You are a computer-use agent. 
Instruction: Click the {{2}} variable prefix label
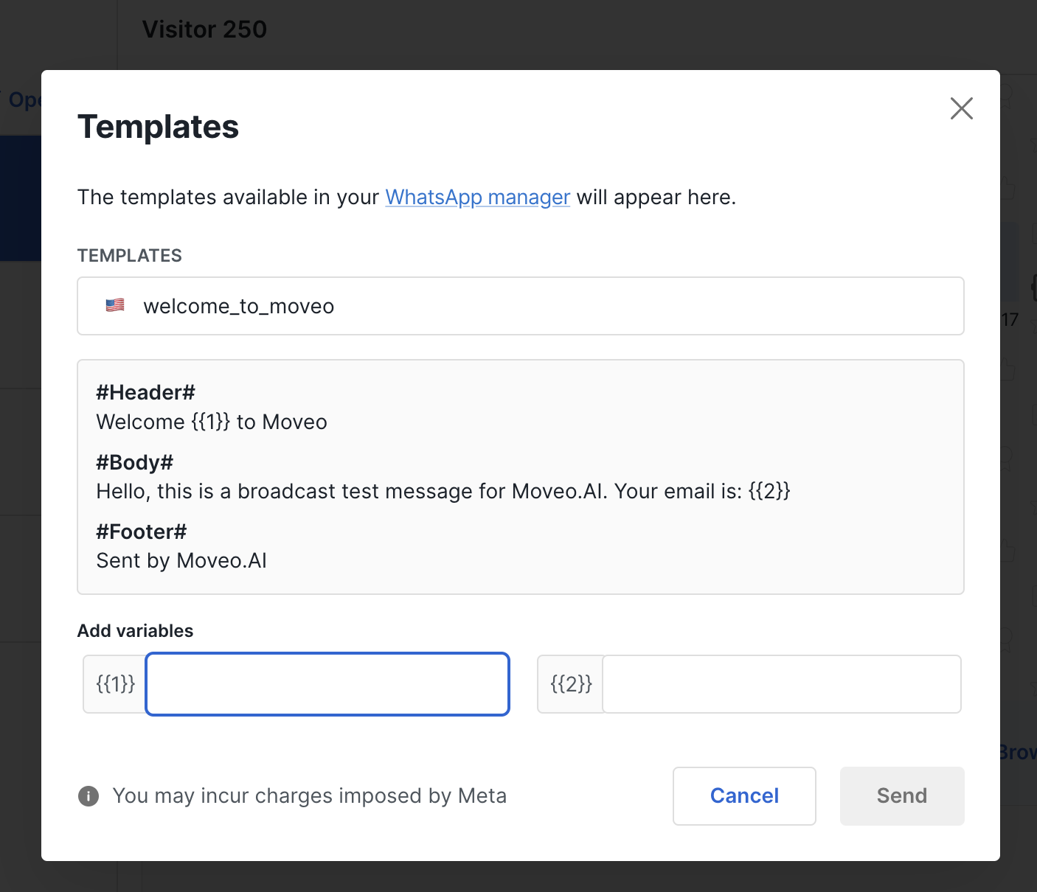pos(571,684)
